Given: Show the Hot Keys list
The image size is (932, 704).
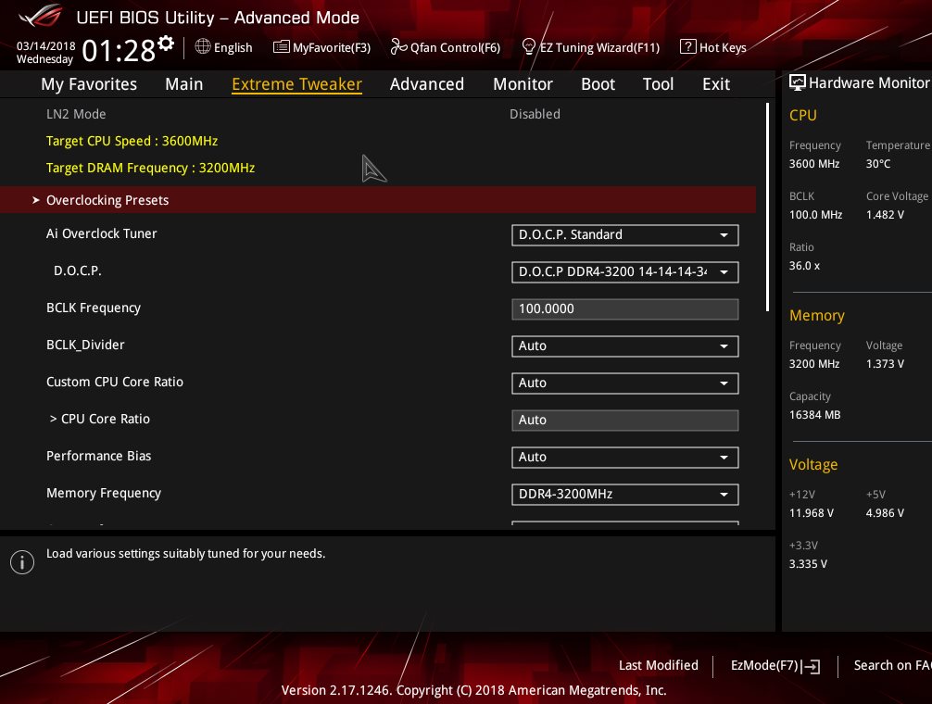Looking at the screenshot, I should coord(713,47).
